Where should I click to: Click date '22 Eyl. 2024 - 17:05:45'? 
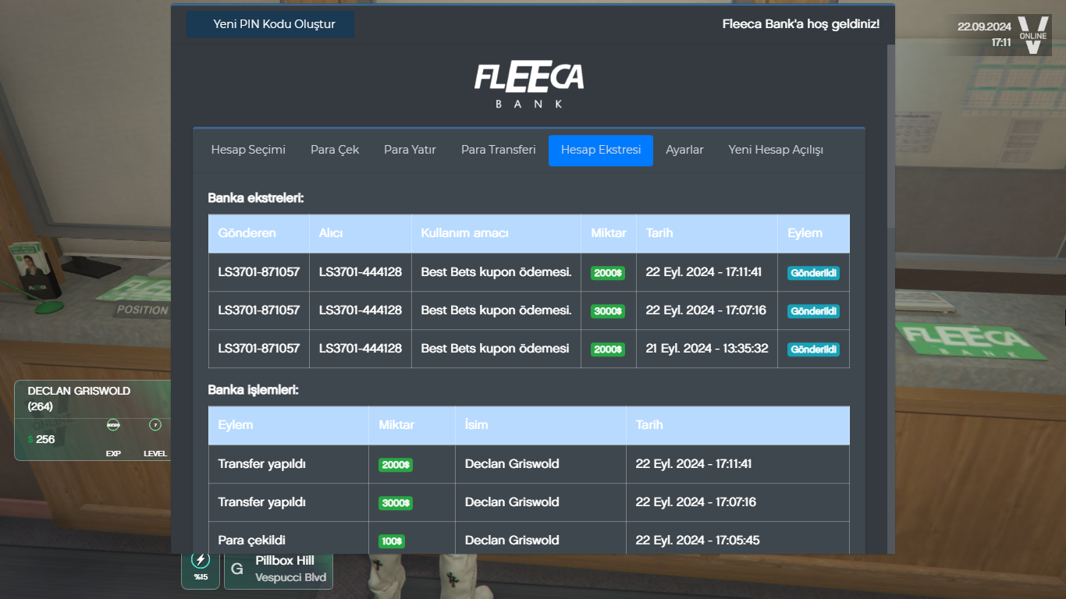coord(698,541)
